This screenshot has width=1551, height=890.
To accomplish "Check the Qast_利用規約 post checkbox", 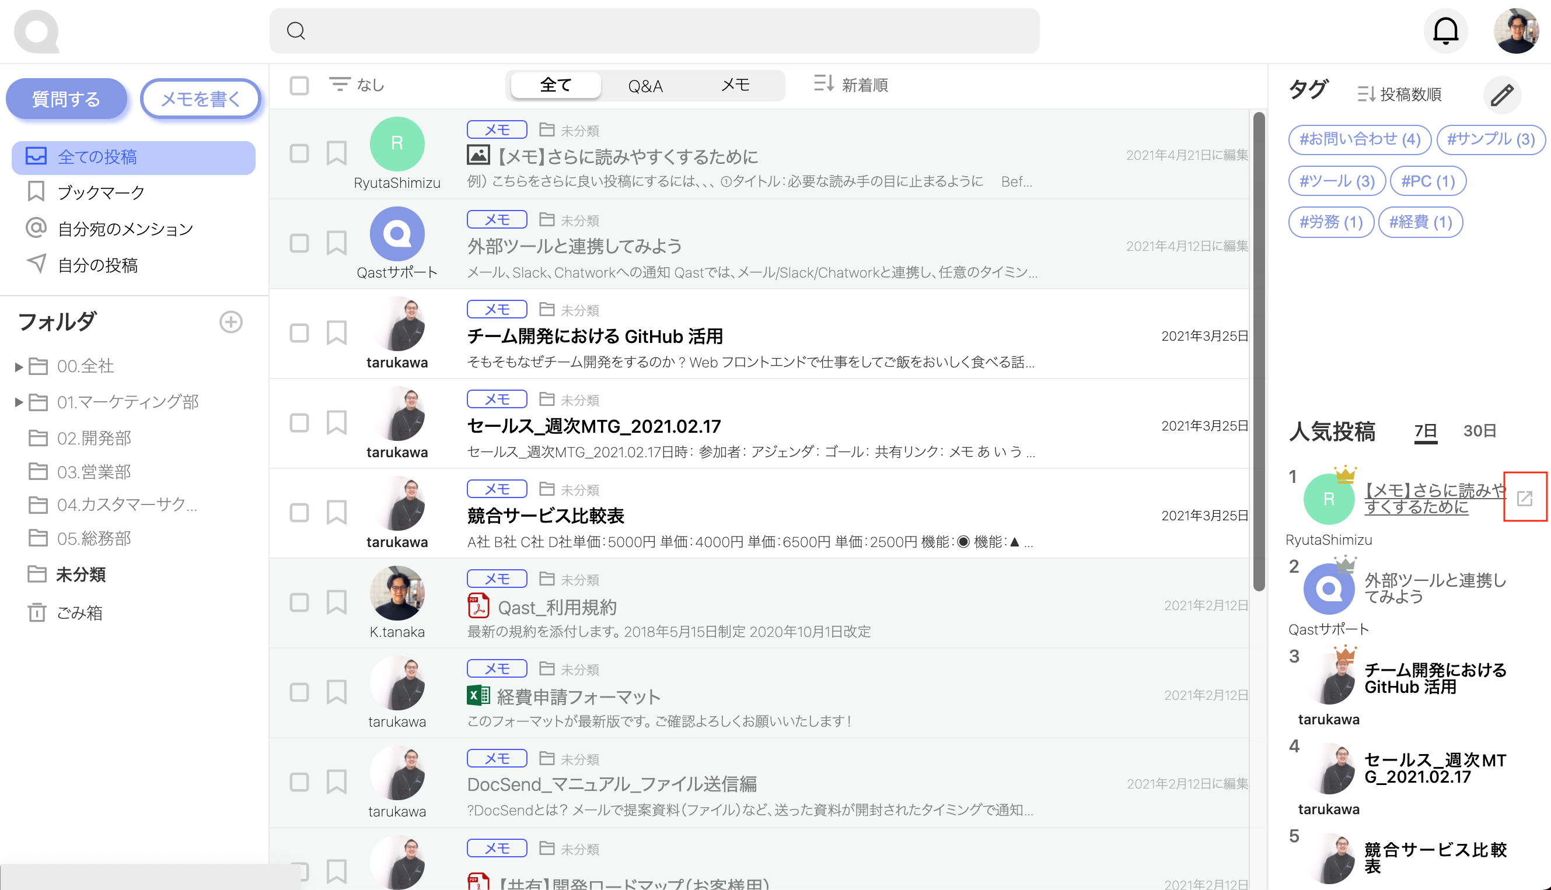I will 299,602.
